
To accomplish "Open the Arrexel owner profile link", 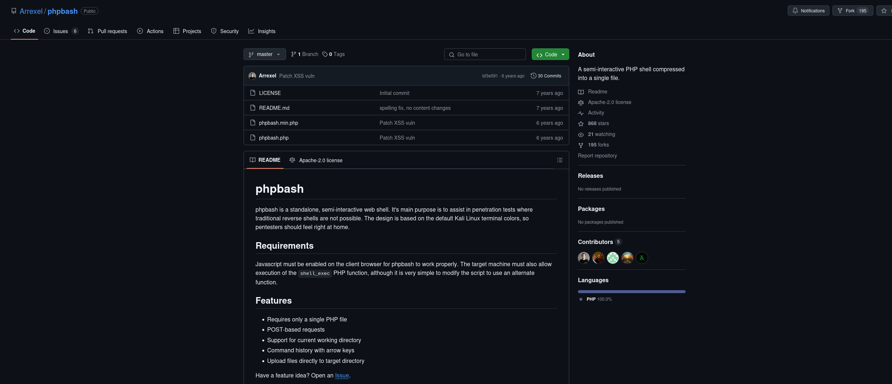I will pyautogui.click(x=31, y=11).
